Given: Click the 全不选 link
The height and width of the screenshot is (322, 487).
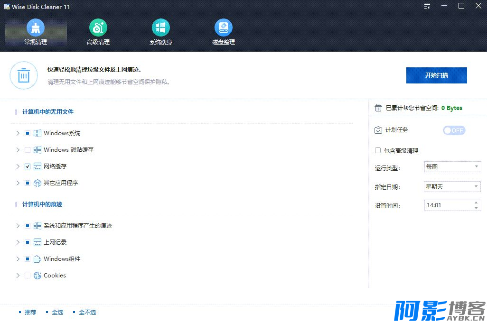Looking at the screenshot, I should coord(88,313).
